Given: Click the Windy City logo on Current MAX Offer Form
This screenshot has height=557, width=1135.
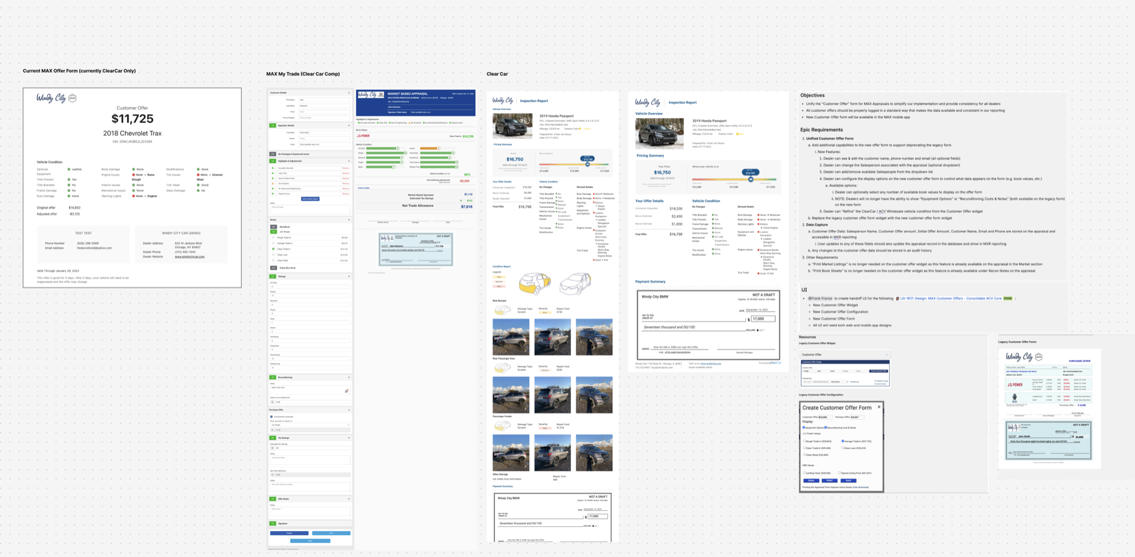Looking at the screenshot, I should 51,98.
